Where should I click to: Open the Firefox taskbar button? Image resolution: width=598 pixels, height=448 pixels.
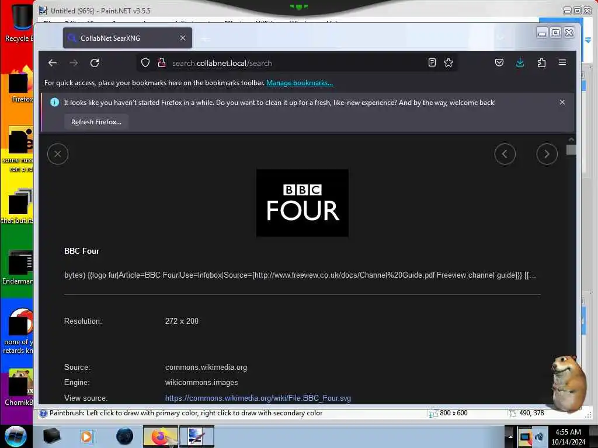click(161, 436)
